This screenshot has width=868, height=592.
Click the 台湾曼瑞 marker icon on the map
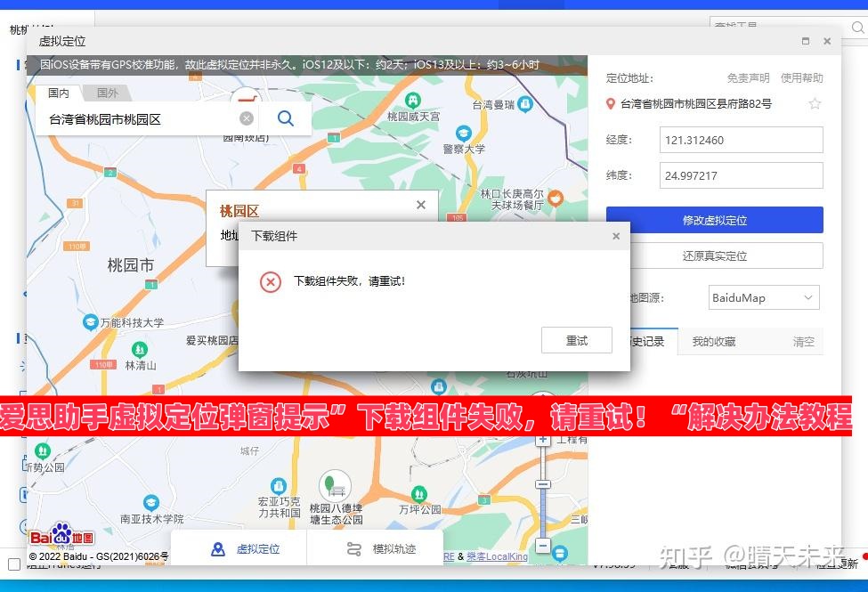pyautogui.click(x=524, y=103)
